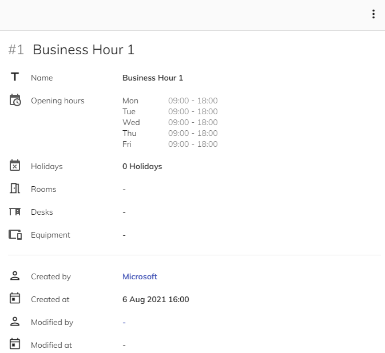Click the Modified at calendar icon

pos(15,344)
